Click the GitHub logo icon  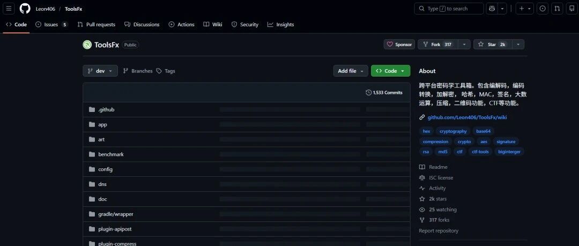click(x=25, y=9)
